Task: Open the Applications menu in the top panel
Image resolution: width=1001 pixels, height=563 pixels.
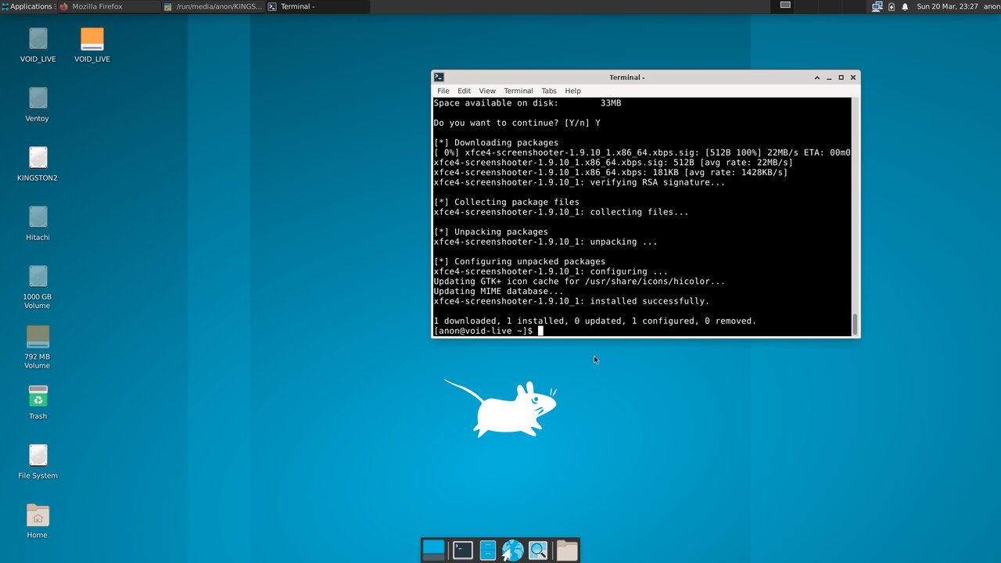Action: (x=27, y=6)
